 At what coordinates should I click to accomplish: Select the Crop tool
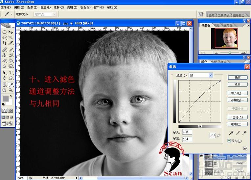[x=5, y=43]
